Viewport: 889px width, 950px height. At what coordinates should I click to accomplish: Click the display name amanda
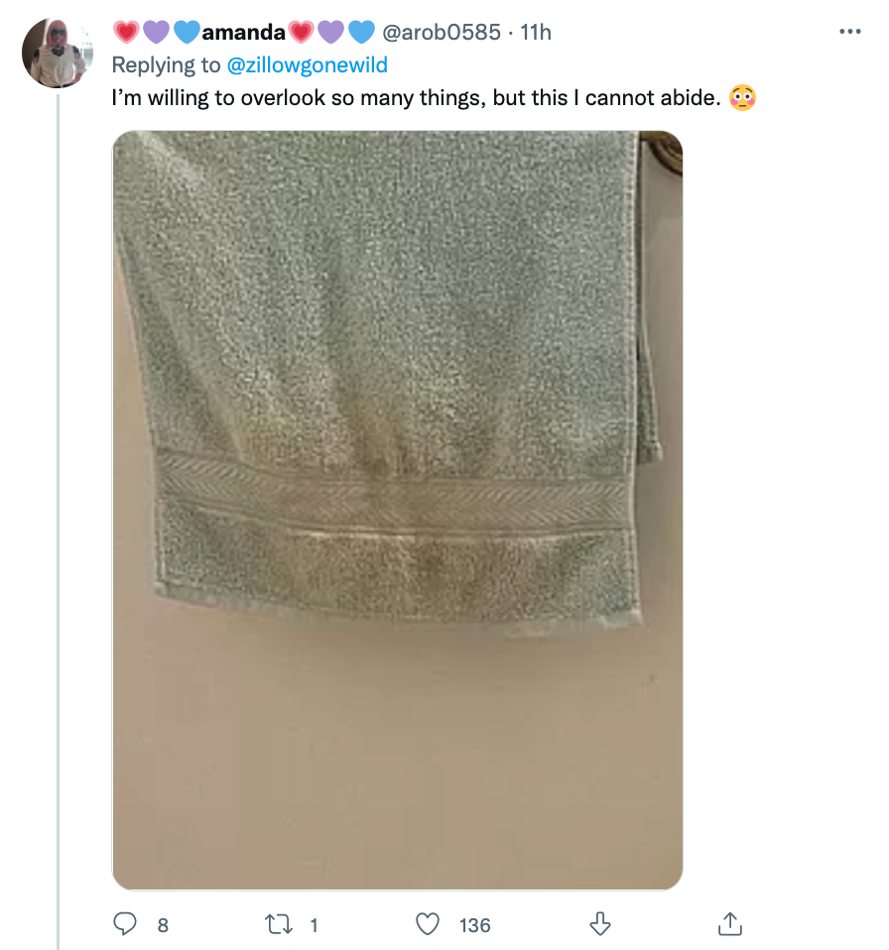pyautogui.click(x=243, y=32)
